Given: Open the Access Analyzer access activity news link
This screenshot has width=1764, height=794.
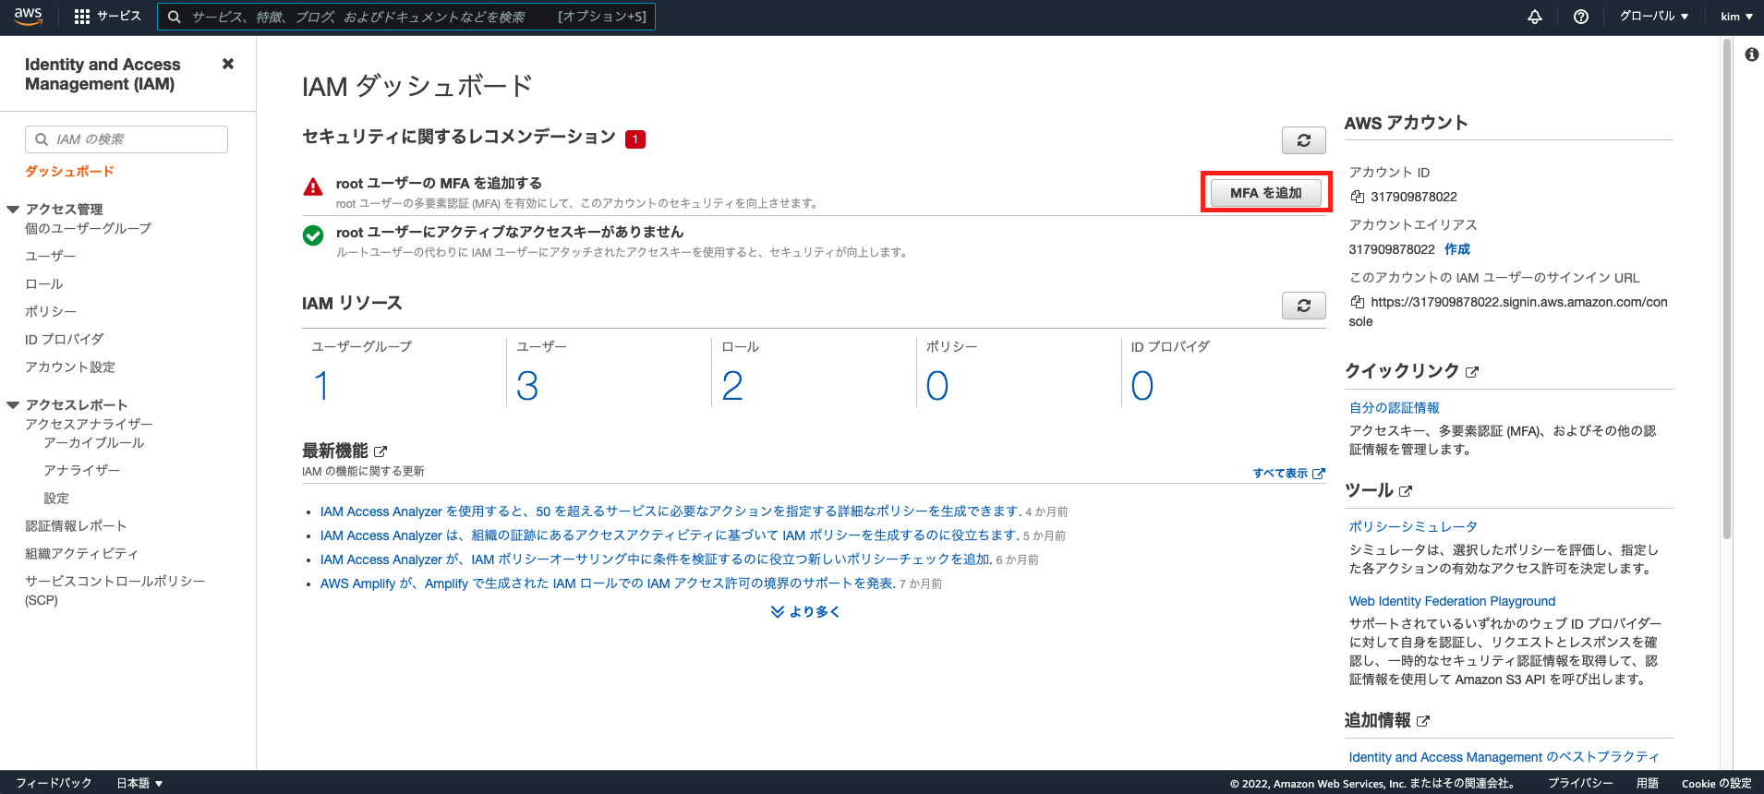Looking at the screenshot, I should tap(670, 535).
